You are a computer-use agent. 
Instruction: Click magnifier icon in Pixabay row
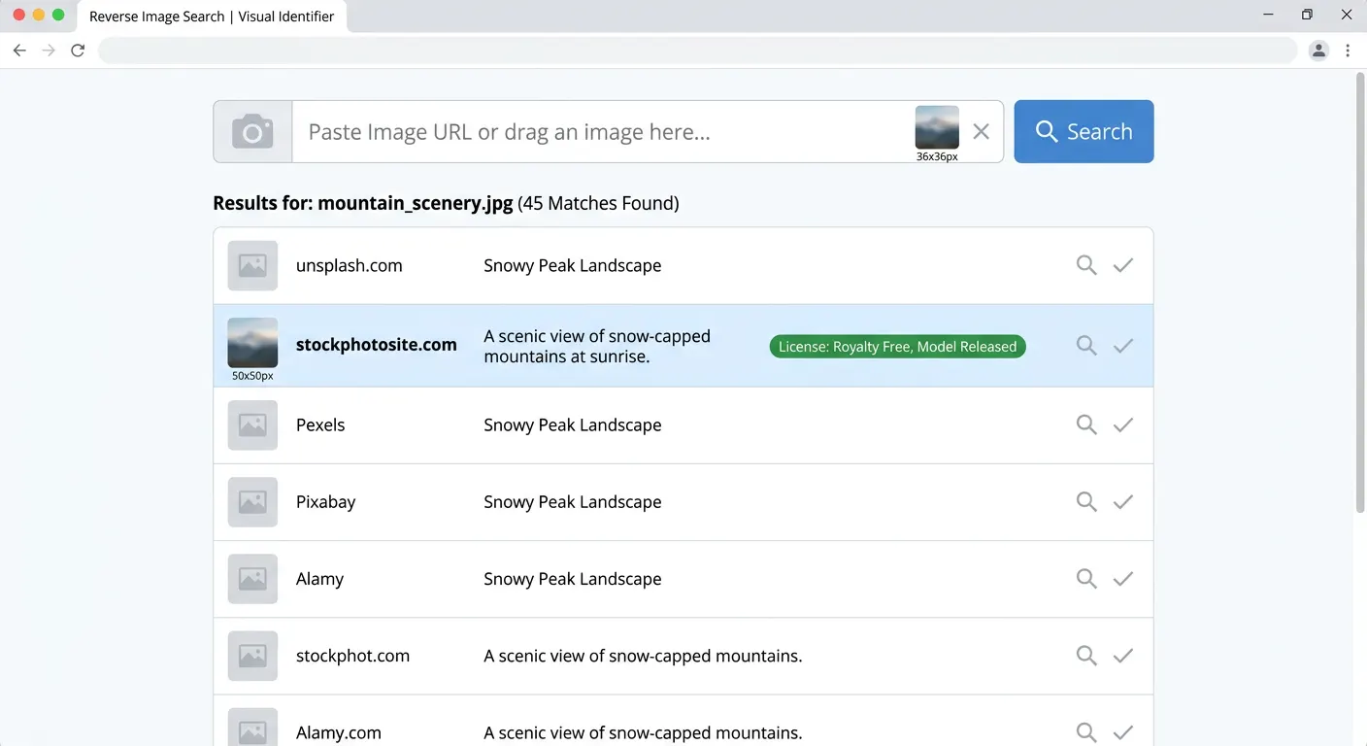point(1086,501)
